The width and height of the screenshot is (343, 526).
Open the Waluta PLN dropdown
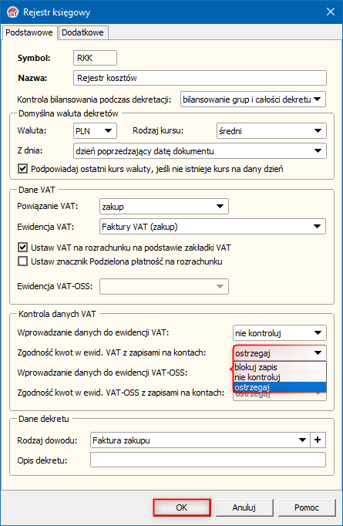[x=95, y=131]
